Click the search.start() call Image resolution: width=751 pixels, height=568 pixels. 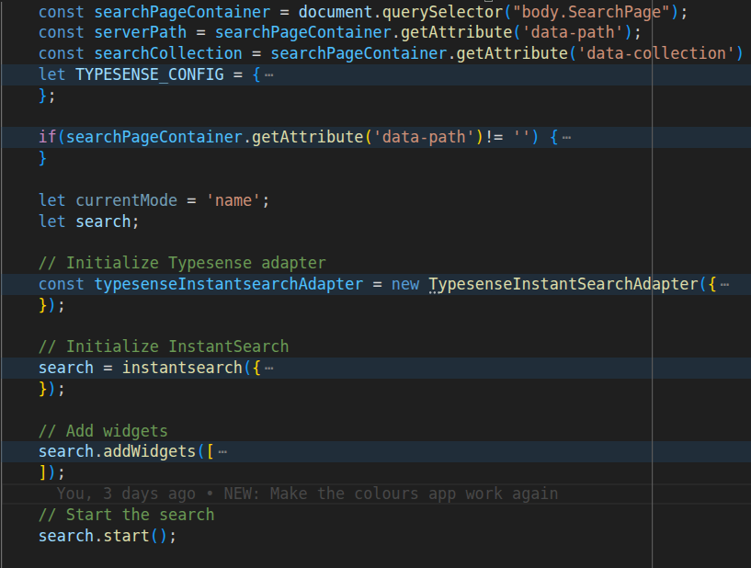click(x=107, y=536)
